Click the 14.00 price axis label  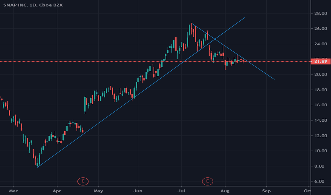(x=320, y=121)
